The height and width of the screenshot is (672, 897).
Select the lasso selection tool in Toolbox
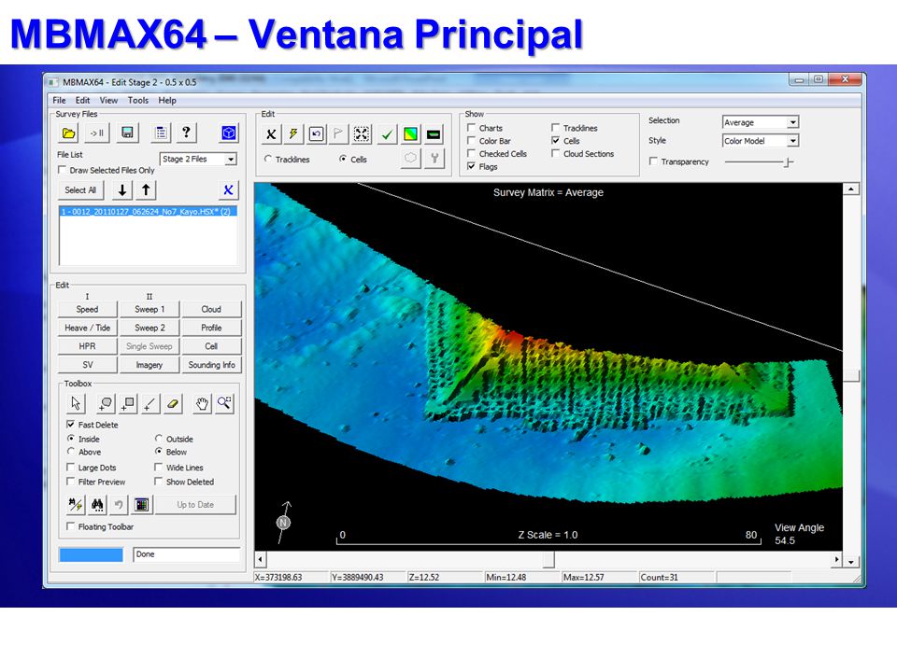coord(106,403)
